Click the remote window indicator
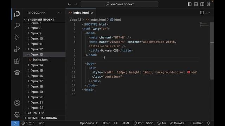Viewport: 225px width, 126px height. [x=15, y=123]
